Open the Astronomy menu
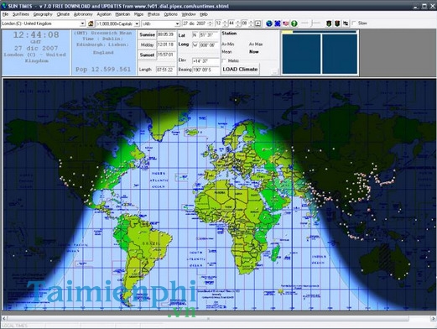 pyautogui.click(x=83, y=14)
